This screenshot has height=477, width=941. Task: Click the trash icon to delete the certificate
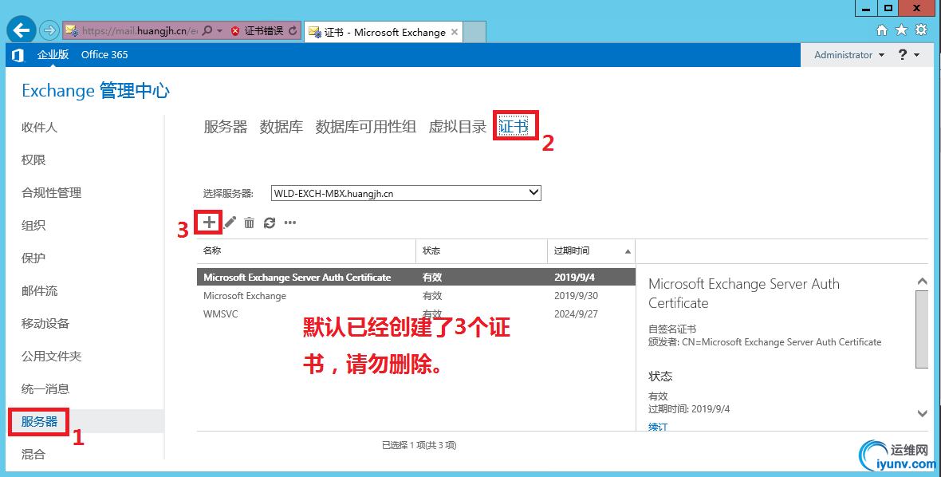(x=249, y=223)
